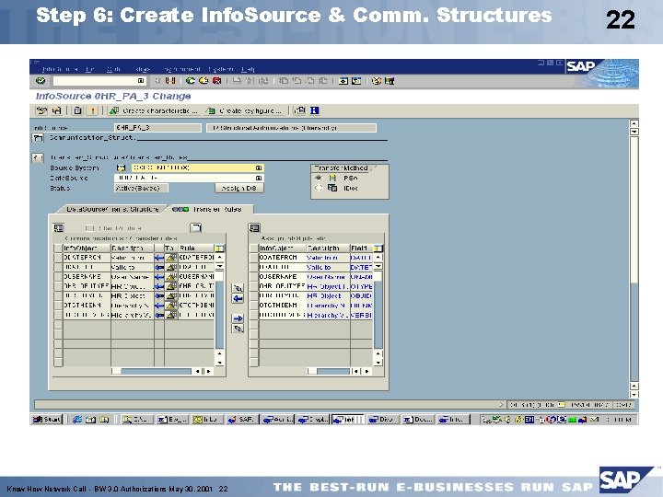
Task: Open the System menu
Action: pyautogui.click(x=220, y=69)
